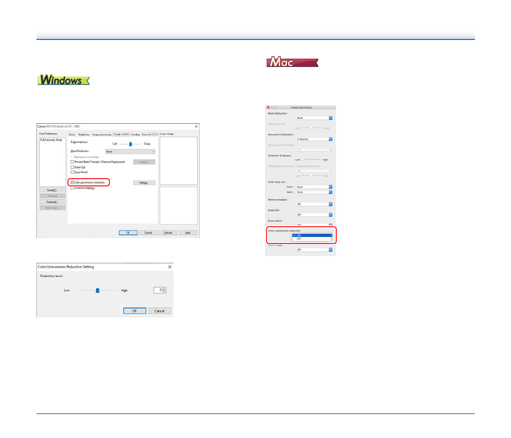Screen dimensions: 511x438
Task: Enable the Erase Dot checkbox
Action: [x=72, y=167]
